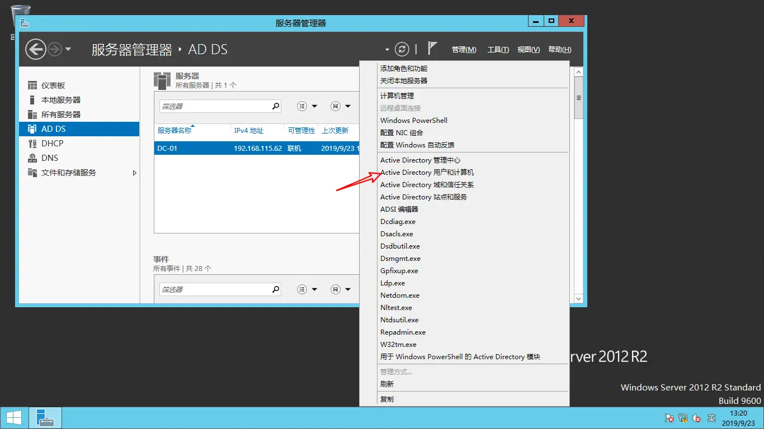Click the servers filter input field
Screen dimensions: 764x429
pyautogui.click(x=215, y=106)
